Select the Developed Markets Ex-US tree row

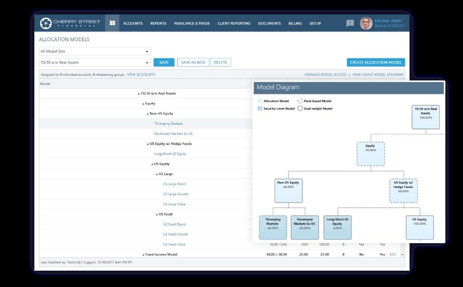[173, 133]
